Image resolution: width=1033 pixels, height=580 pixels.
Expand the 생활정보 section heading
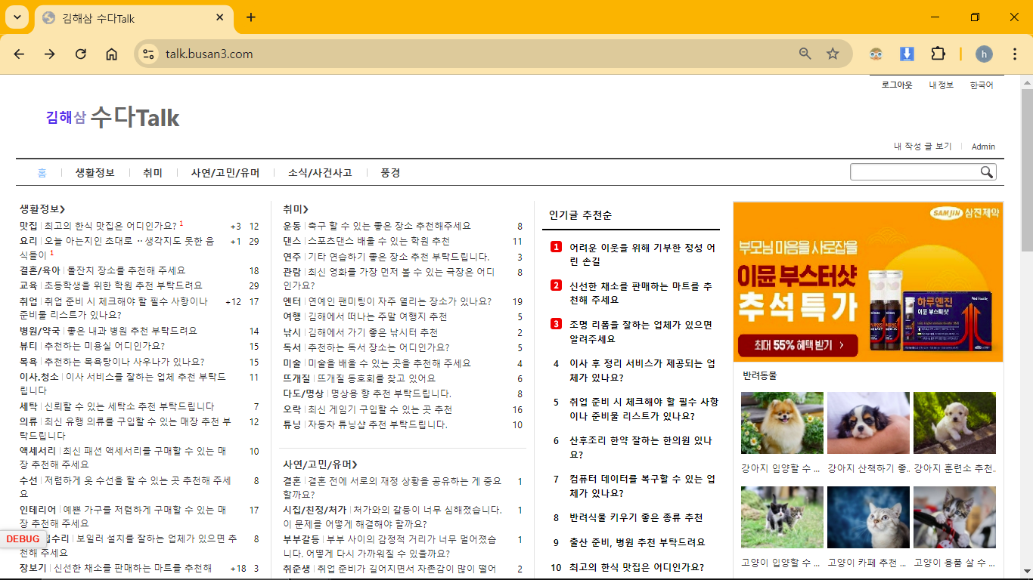pyautogui.click(x=42, y=209)
